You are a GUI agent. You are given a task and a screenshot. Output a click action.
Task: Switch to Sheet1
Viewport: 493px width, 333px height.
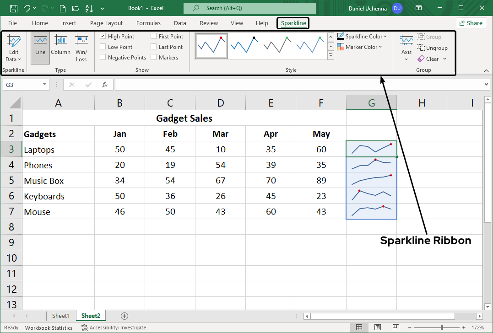click(x=61, y=316)
